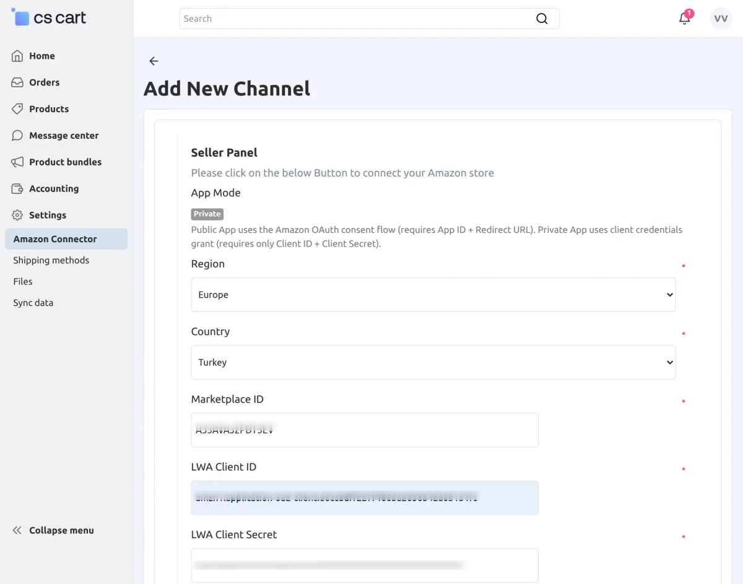743x584 pixels.
Task: Click the Products tag icon
Action: click(x=17, y=109)
